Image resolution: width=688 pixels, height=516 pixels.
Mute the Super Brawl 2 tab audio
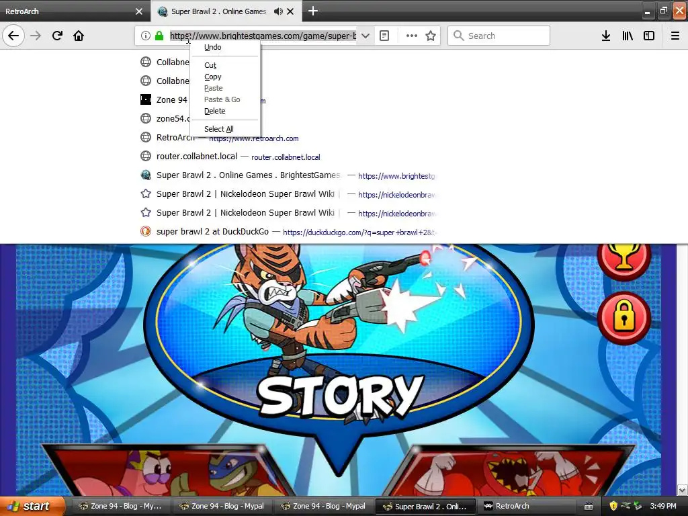click(278, 11)
